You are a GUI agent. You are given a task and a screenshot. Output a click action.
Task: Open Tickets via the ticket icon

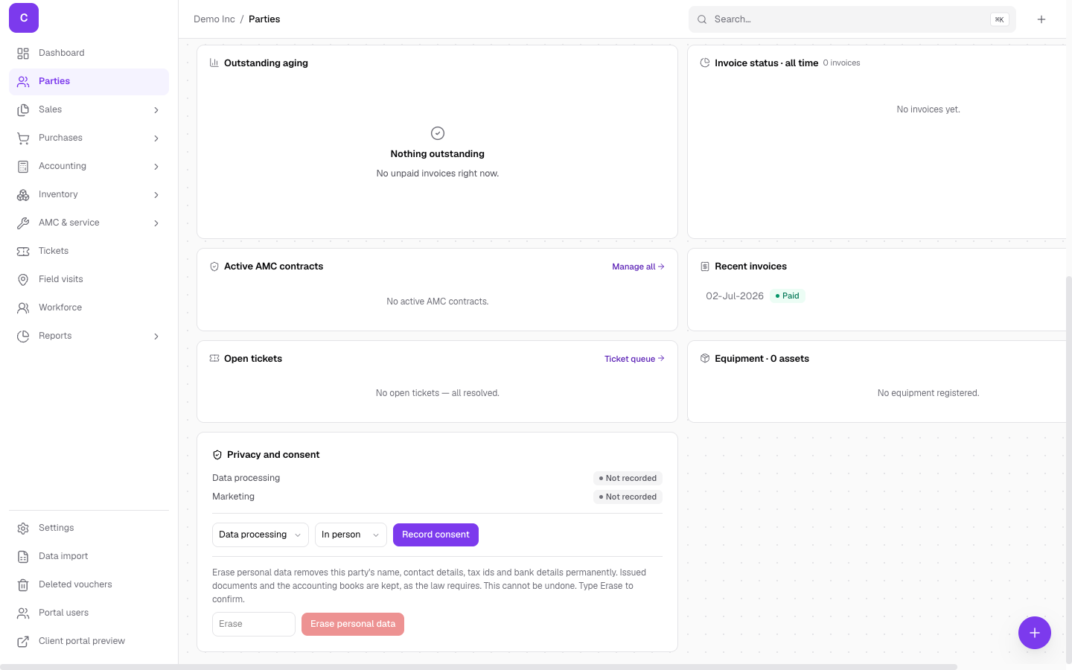point(23,252)
